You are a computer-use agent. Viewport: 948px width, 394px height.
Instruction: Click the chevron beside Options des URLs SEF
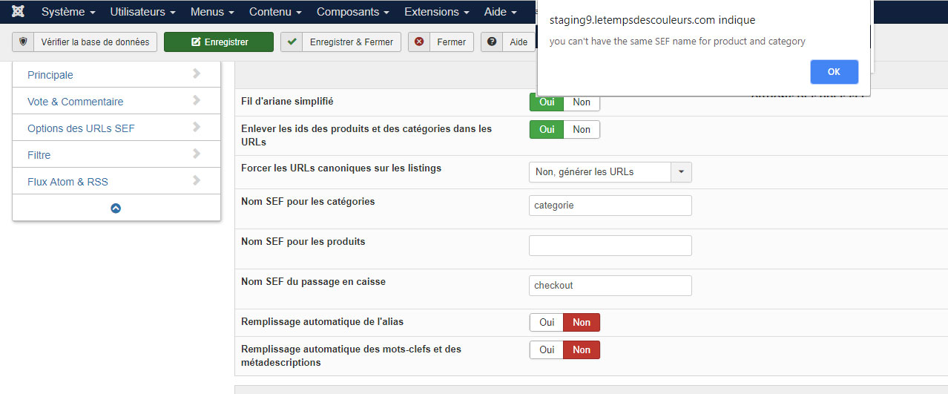pos(197,128)
